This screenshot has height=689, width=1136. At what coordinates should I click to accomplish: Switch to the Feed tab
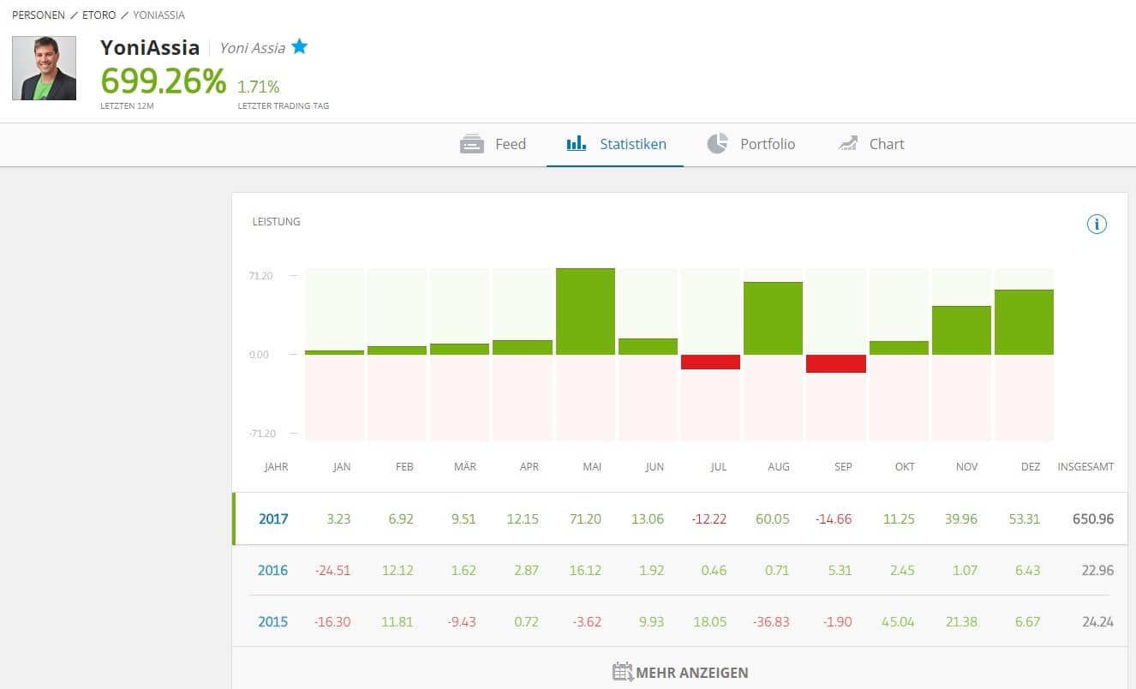[510, 144]
